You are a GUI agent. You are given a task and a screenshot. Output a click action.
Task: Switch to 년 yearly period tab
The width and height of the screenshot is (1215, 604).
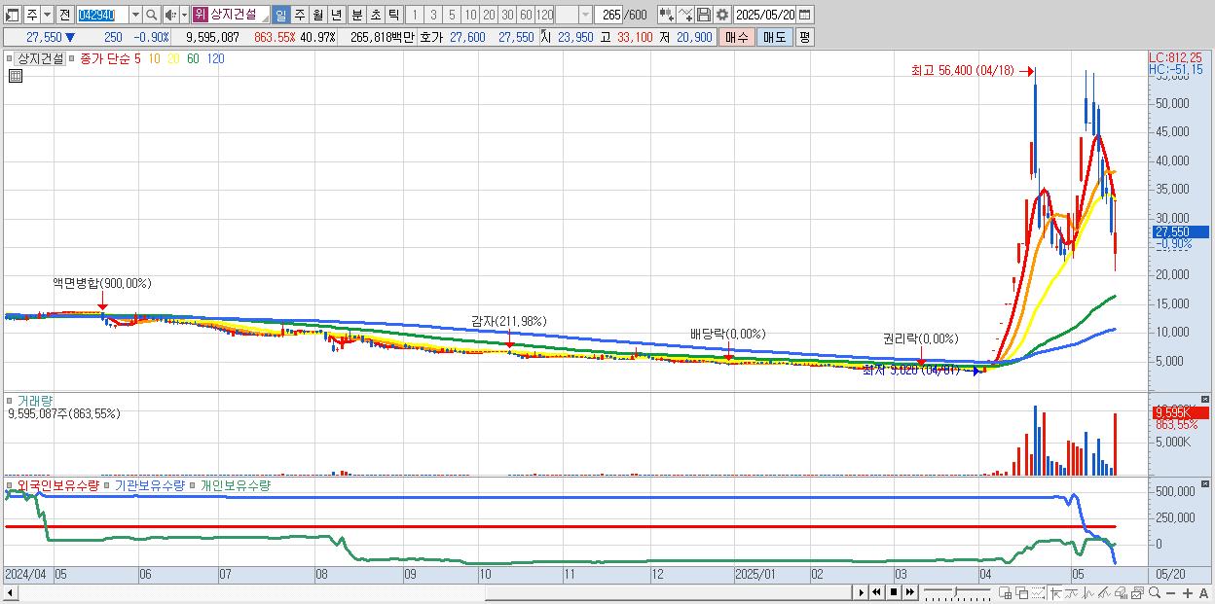tap(336, 15)
